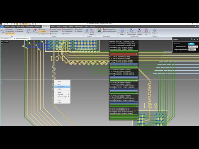Click the Lengthening parameters Settings button
The image size is (199, 149).
(192, 49)
